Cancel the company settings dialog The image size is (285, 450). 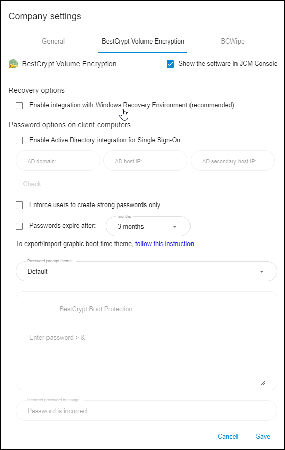228,436
